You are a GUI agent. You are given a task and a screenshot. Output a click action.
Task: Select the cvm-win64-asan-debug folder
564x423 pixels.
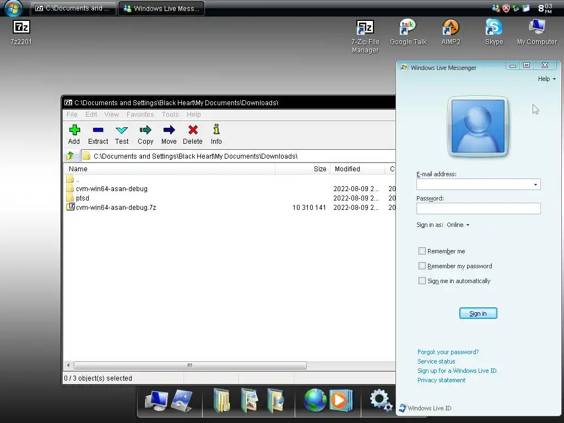pos(111,188)
